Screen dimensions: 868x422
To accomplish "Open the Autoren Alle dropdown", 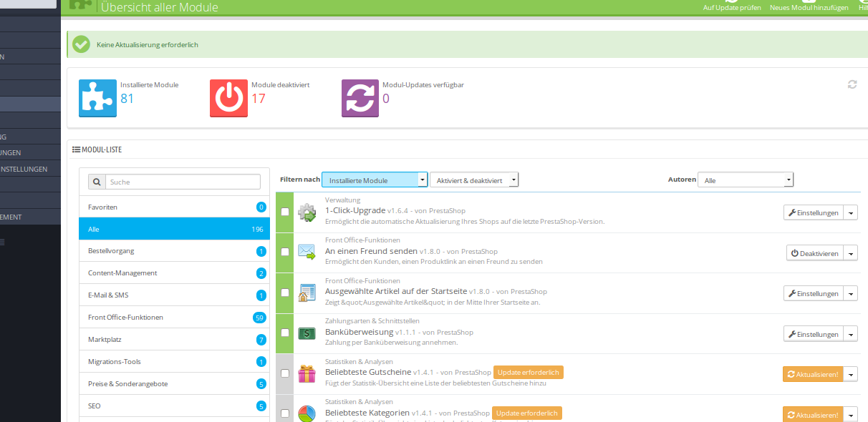I will pos(746,180).
